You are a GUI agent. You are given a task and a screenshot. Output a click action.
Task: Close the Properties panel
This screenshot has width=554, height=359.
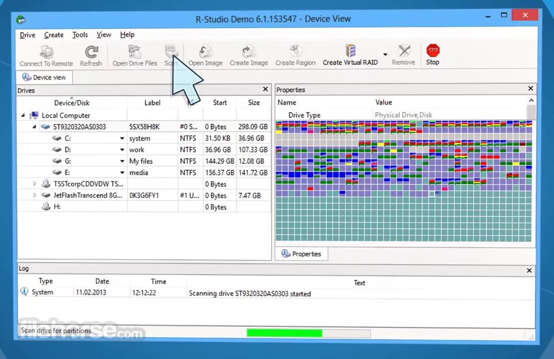[x=530, y=88]
